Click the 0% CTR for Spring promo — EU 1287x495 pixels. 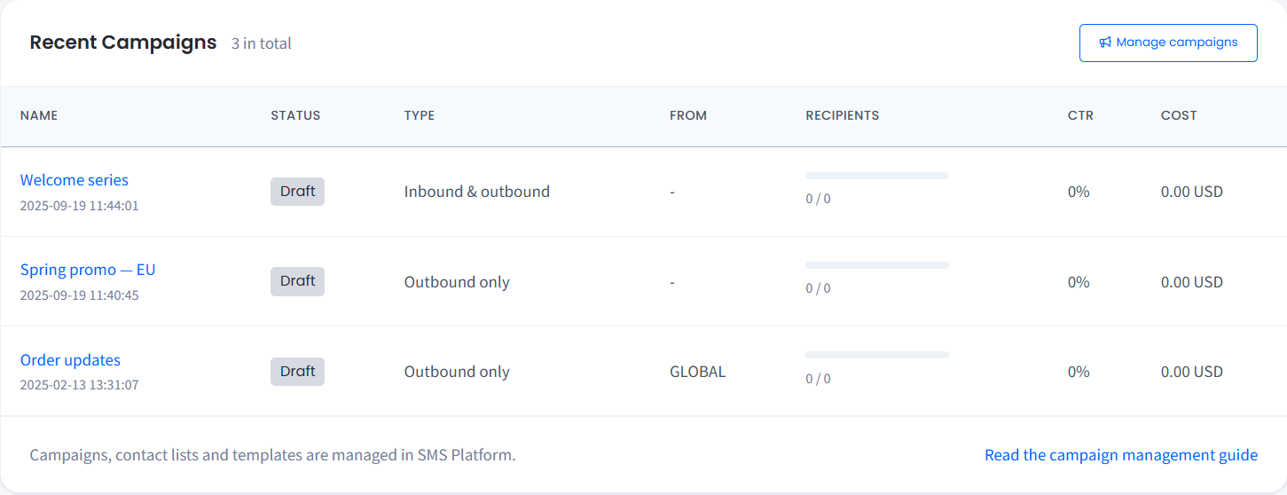pos(1079,282)
